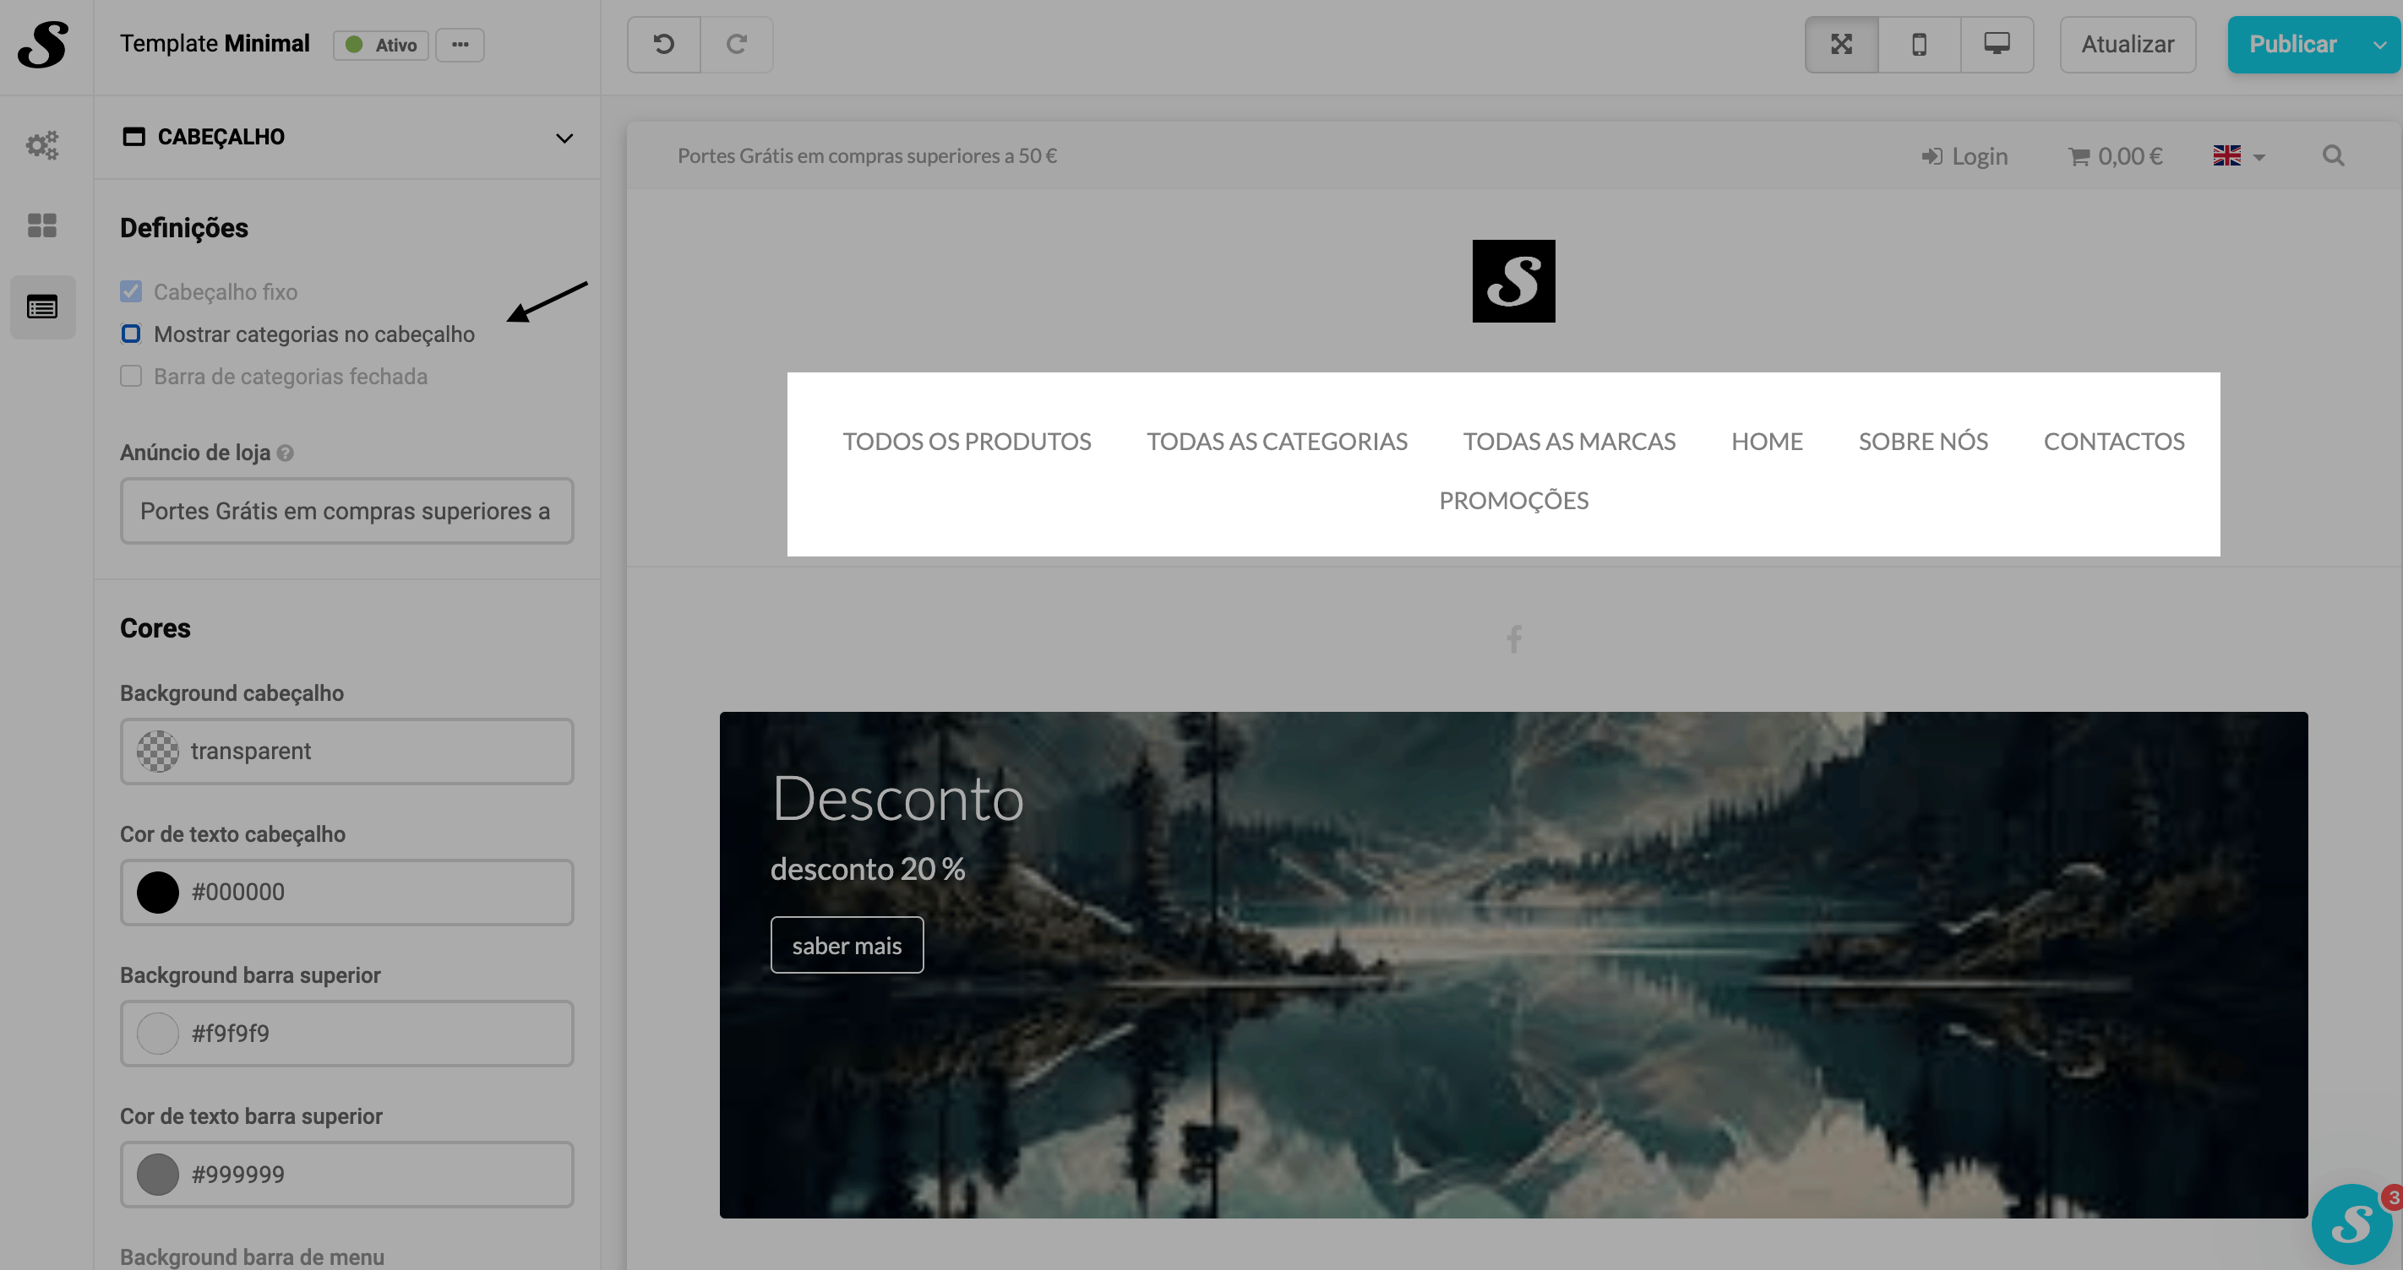The image size is (2403, 1270).
Task: Open the language flag dropdown
Action: (x=2239, y=155)
